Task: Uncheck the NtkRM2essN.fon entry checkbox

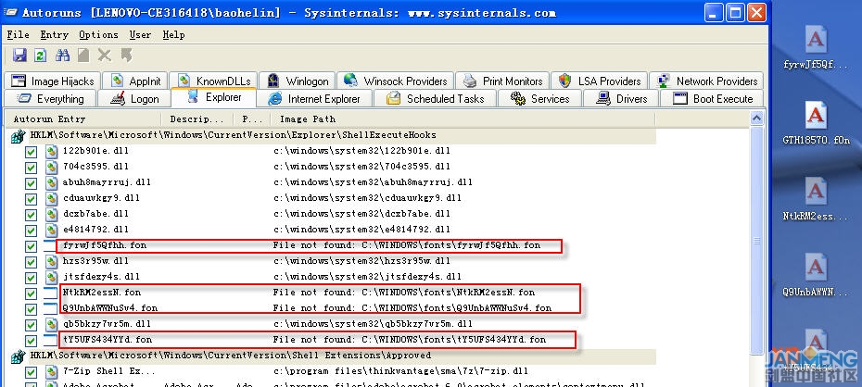Action: point(31,293)
